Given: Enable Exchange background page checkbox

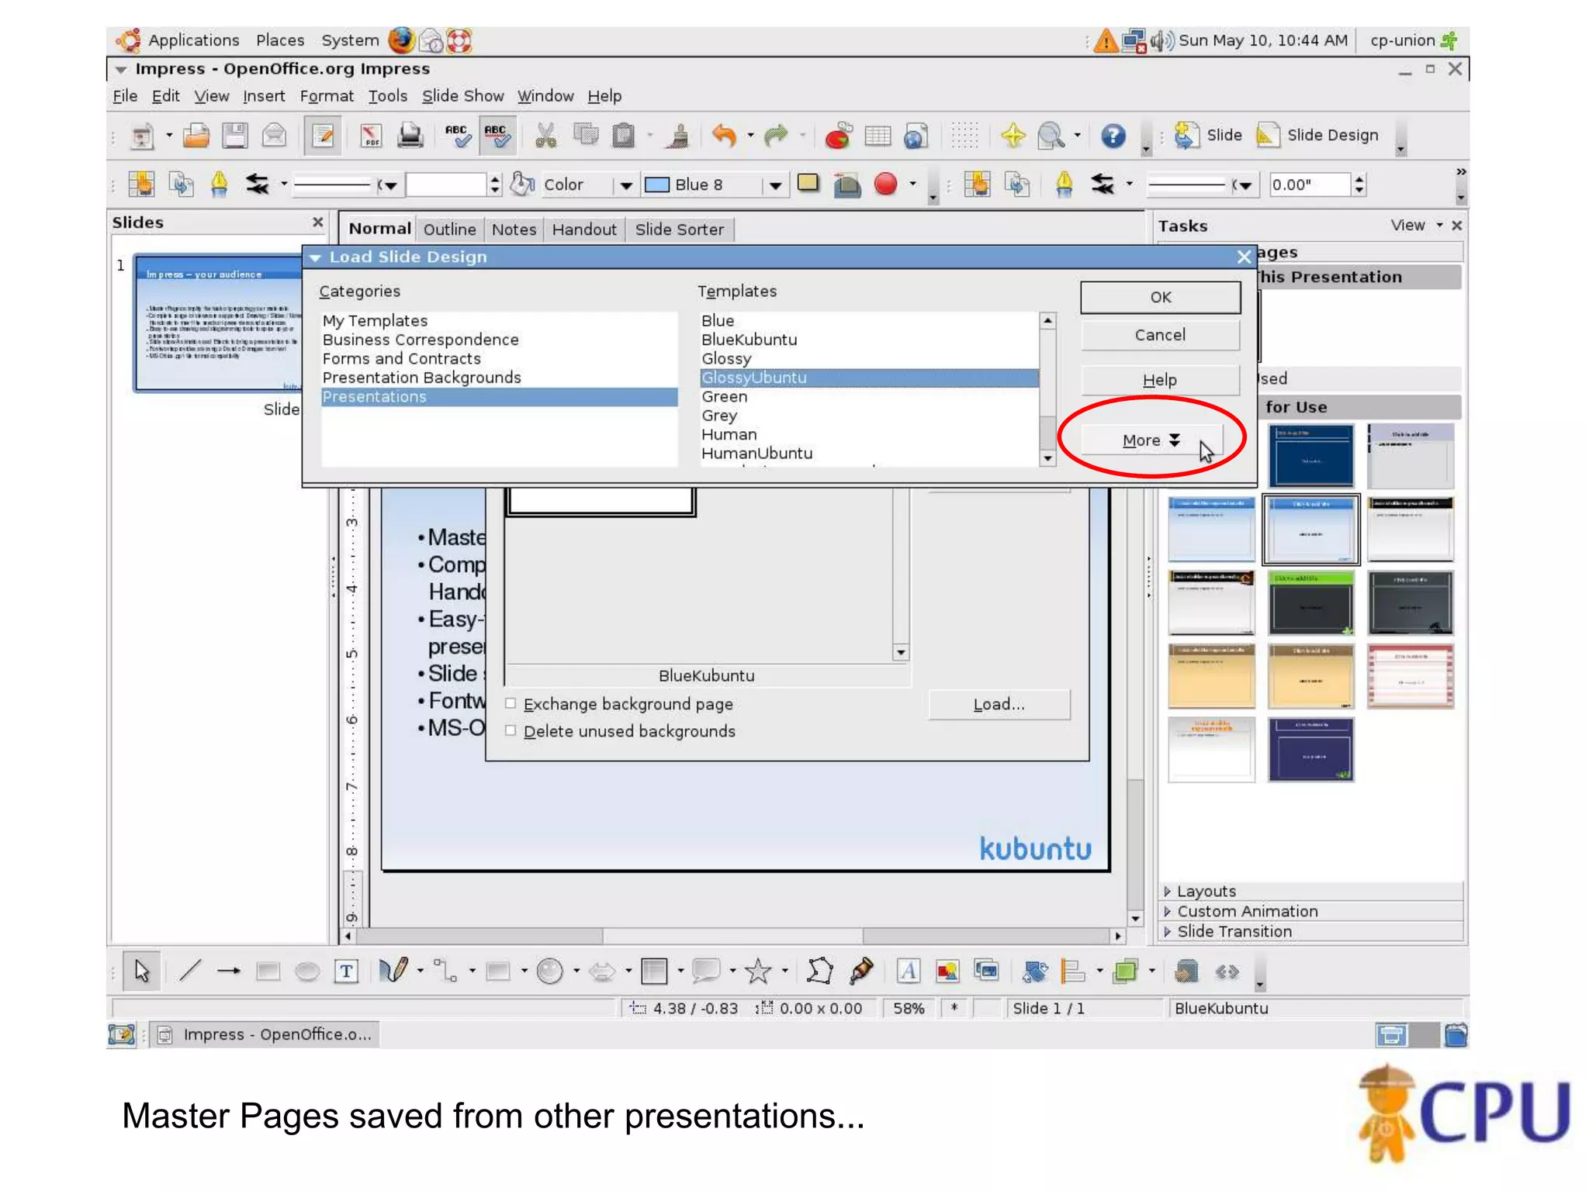Looking at the screenshot, I should tap(511, 704).
